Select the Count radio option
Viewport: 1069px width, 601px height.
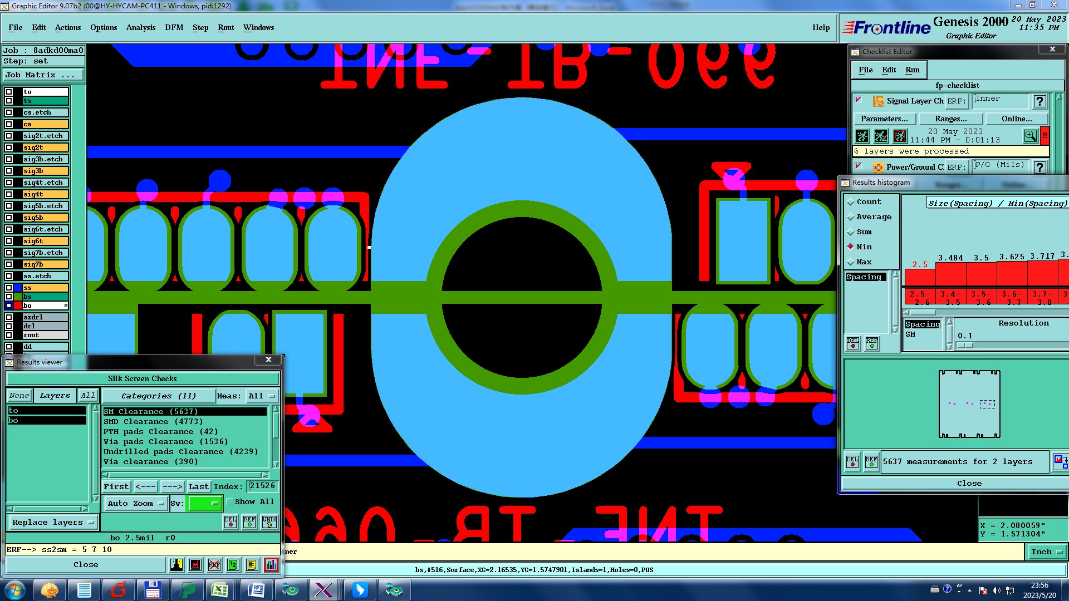coord(851,202)
